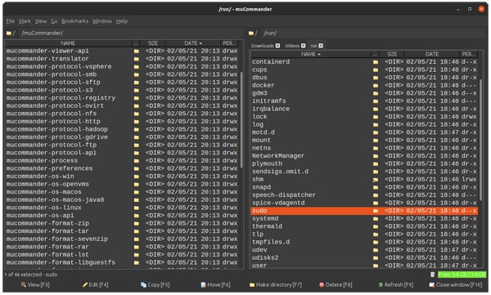Click the folder icon beside mucommander-protocol-sftp
Viewport: 491px width, 295px height.
(137, 83)
